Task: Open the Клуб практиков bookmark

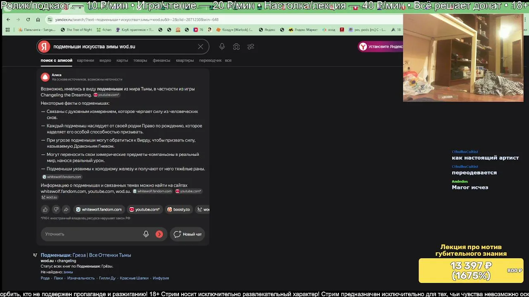Action: tap(135, 30)
